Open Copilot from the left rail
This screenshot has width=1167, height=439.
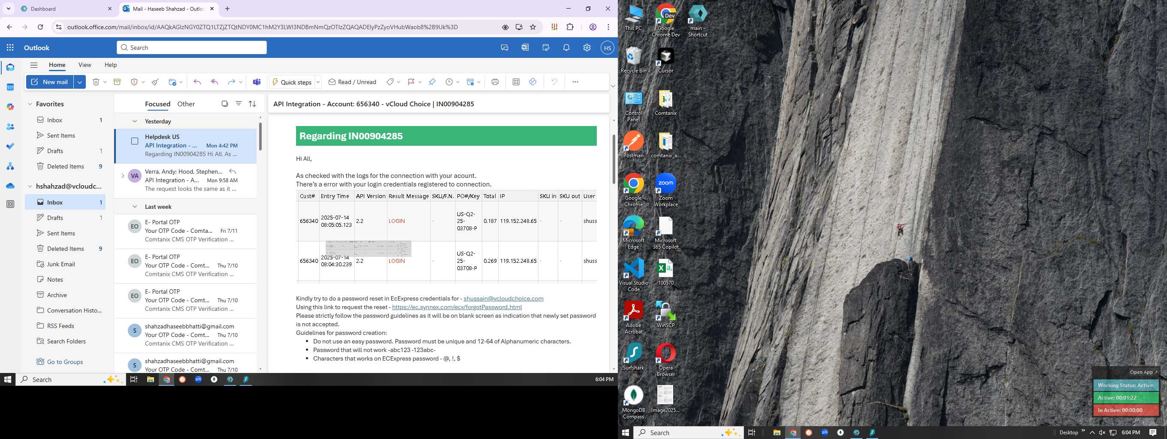tap(10, 107)
